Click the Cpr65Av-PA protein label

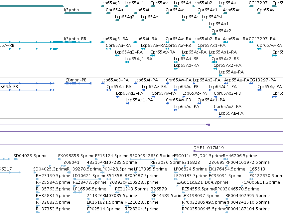click(x=164, y=93)
